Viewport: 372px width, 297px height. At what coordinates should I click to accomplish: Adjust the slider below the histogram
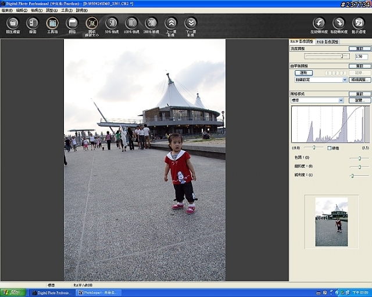click(314, 147)
